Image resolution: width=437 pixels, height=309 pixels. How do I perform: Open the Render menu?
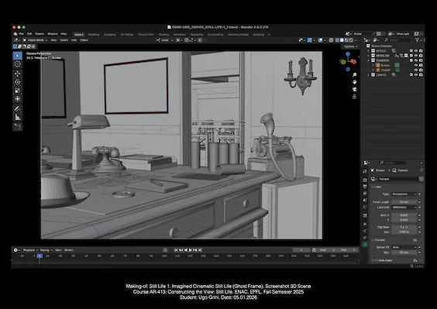[40, 34]
